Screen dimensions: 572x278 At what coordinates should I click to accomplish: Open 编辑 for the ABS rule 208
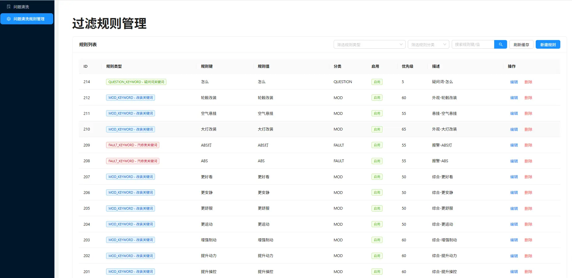pos(514,161)
